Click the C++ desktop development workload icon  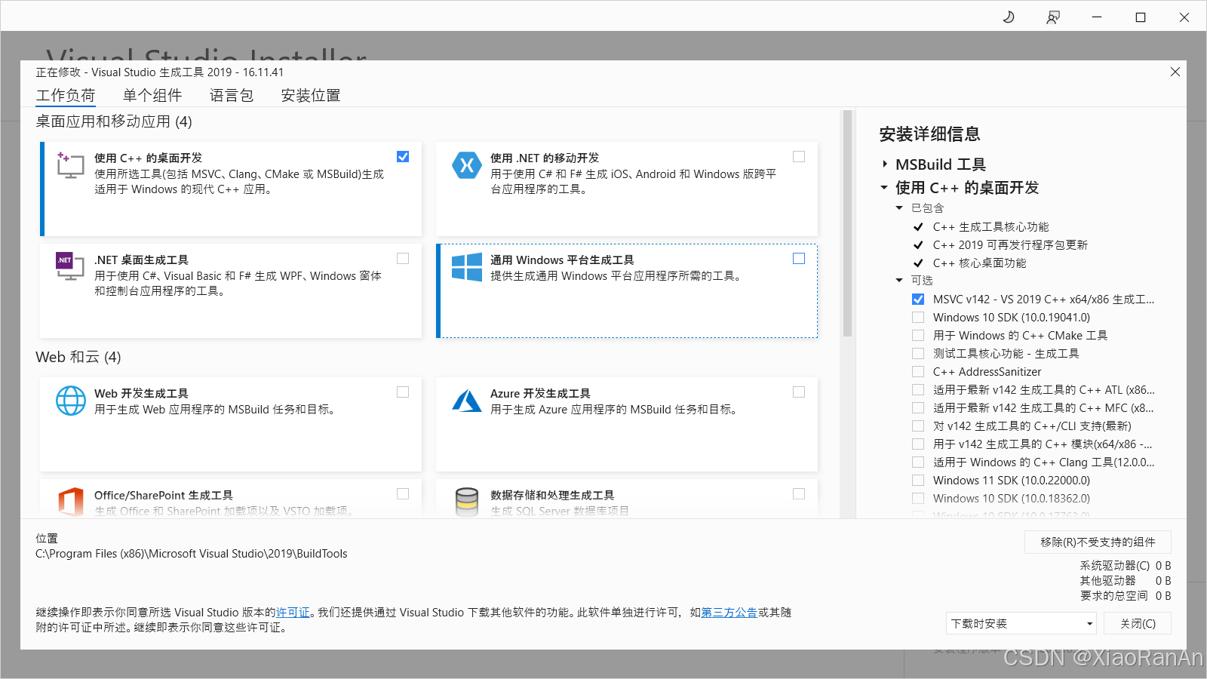click(70, 164)
